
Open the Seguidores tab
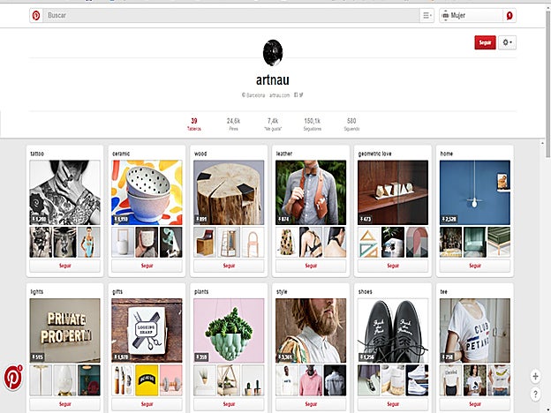(312, 124)
